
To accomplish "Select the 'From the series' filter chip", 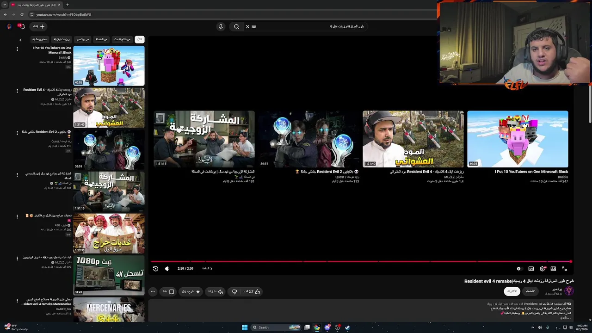I will pyautogui.click(x=102, y=39).
